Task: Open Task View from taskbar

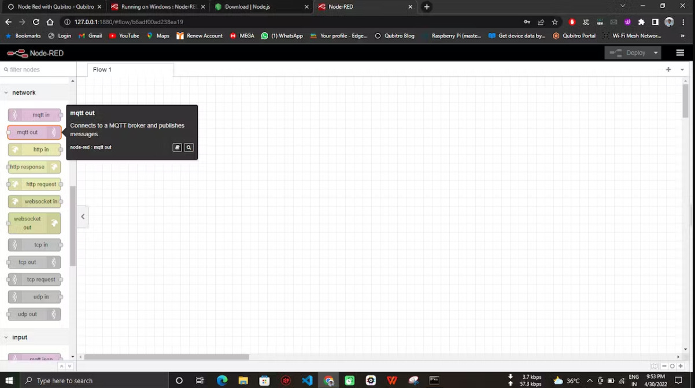Action: pos(200,380)
